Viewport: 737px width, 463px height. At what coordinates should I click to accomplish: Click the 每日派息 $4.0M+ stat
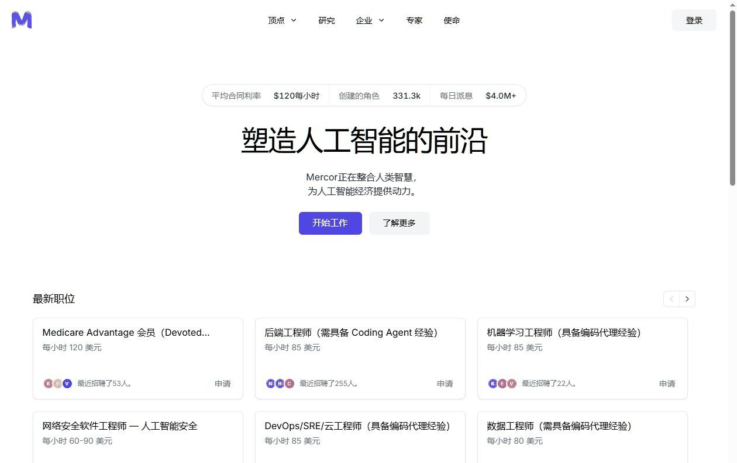click(x=478, y=96)
